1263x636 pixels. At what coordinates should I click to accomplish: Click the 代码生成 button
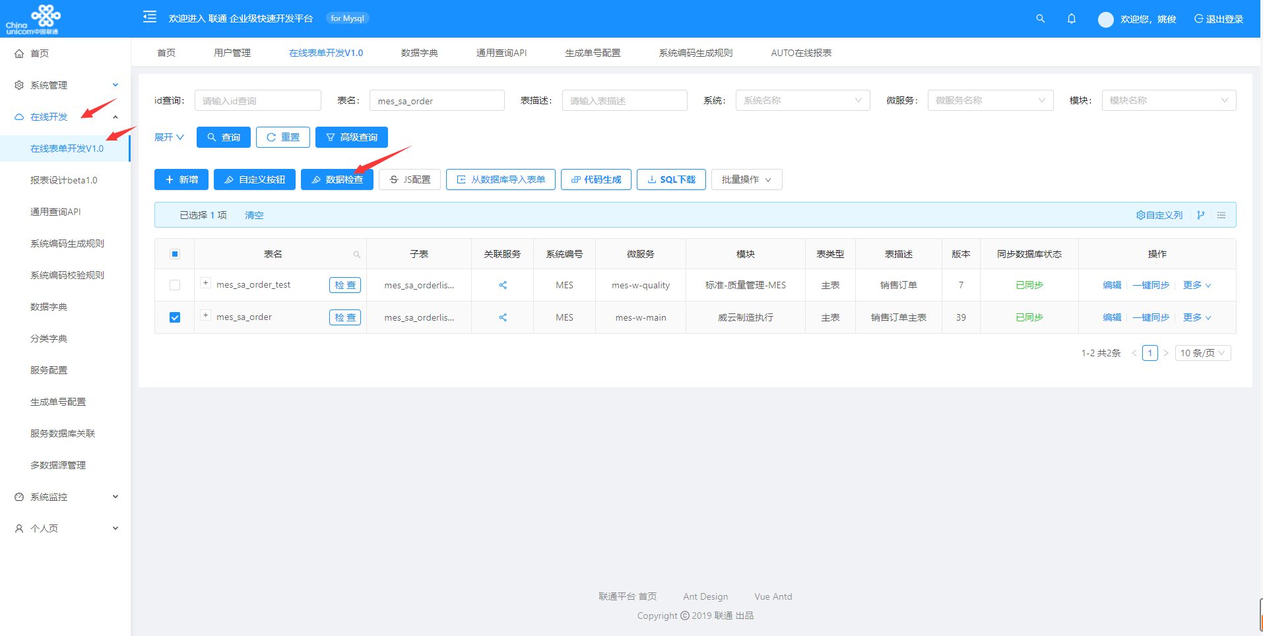tap(596, 179)
